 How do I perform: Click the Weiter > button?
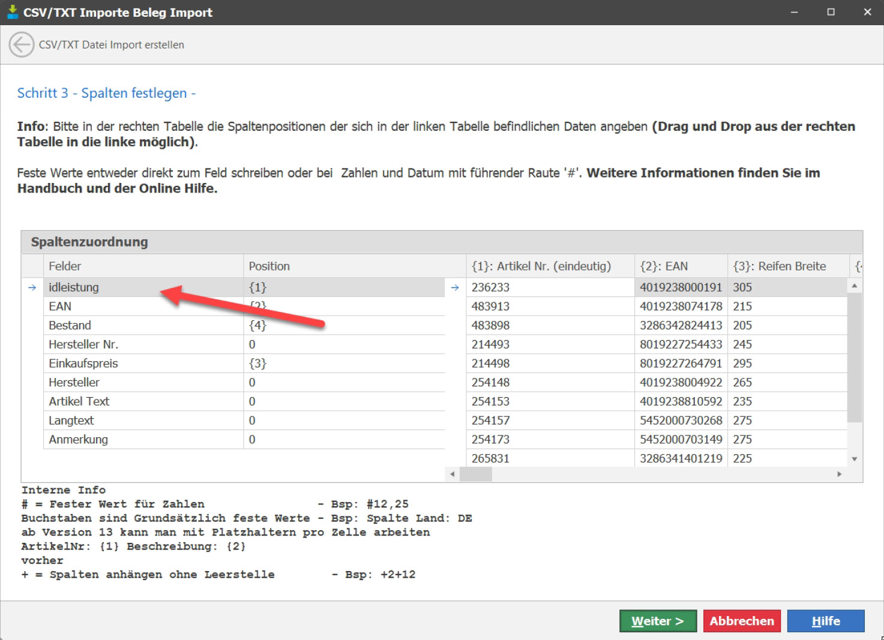(x=658, y=621)
